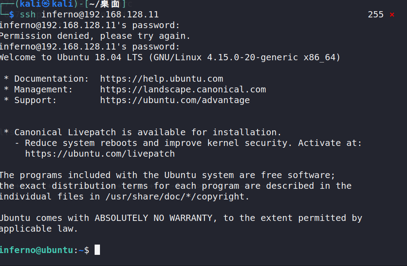This screenshot has height=266, width=407.
Task: Open the landscape.canonical.com management link
Action: pos(183,90)
